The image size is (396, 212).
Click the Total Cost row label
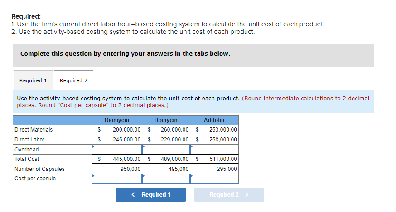[x=27, y=159]
